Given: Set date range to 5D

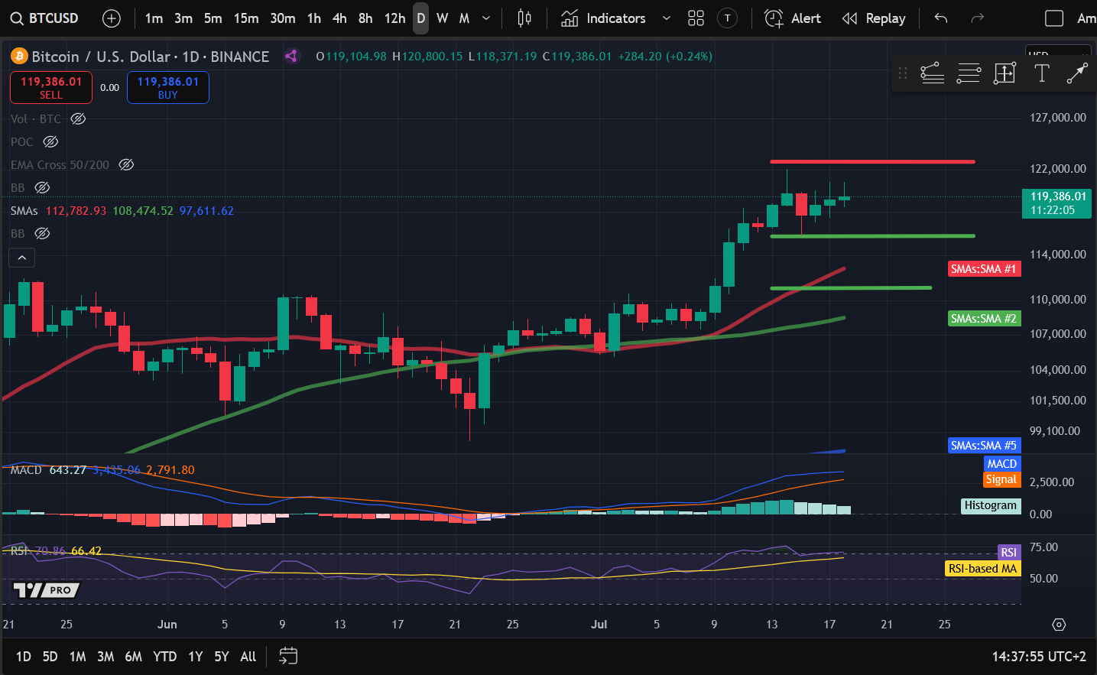Looking at the screenshot, I should [50, 656].
